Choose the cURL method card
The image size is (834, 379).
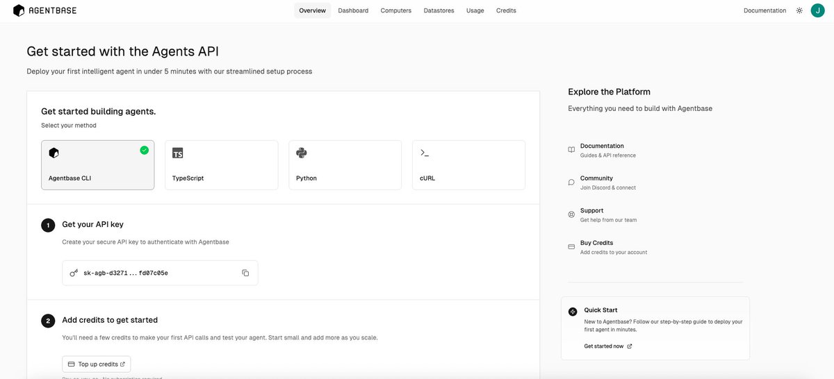coord(468,165)
